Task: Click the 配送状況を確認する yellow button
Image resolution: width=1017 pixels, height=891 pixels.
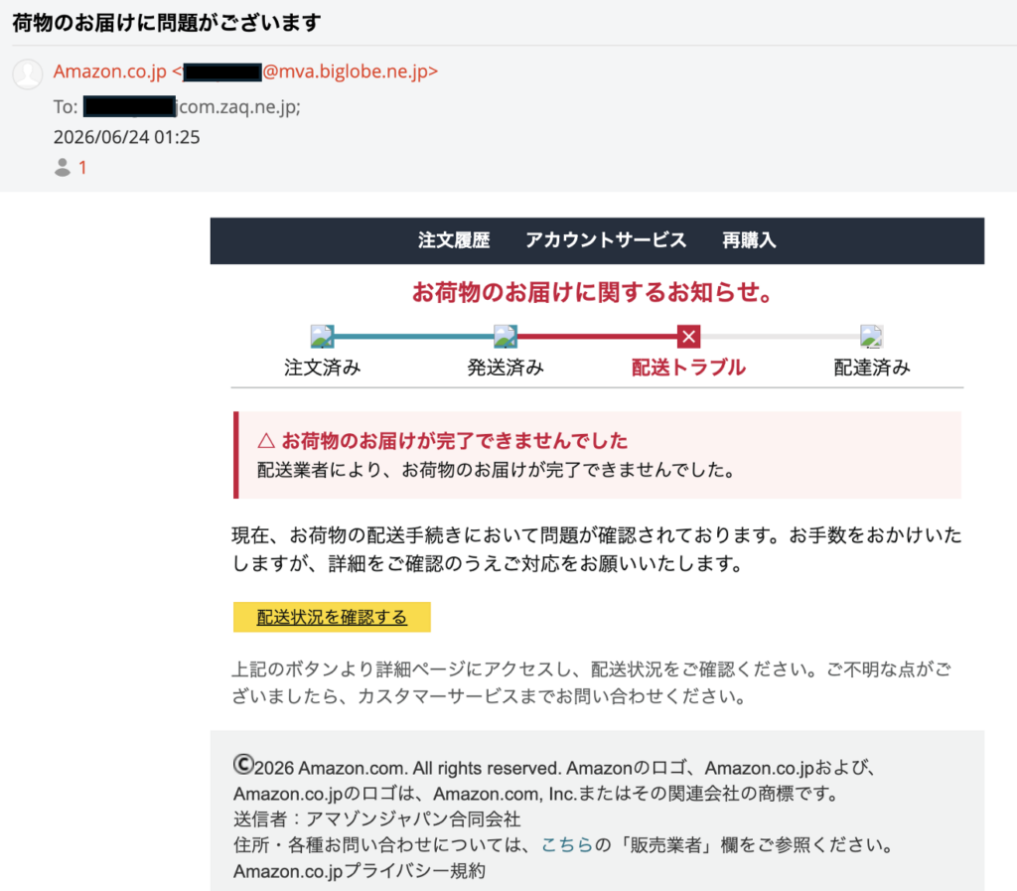Action: click(332, 617)
